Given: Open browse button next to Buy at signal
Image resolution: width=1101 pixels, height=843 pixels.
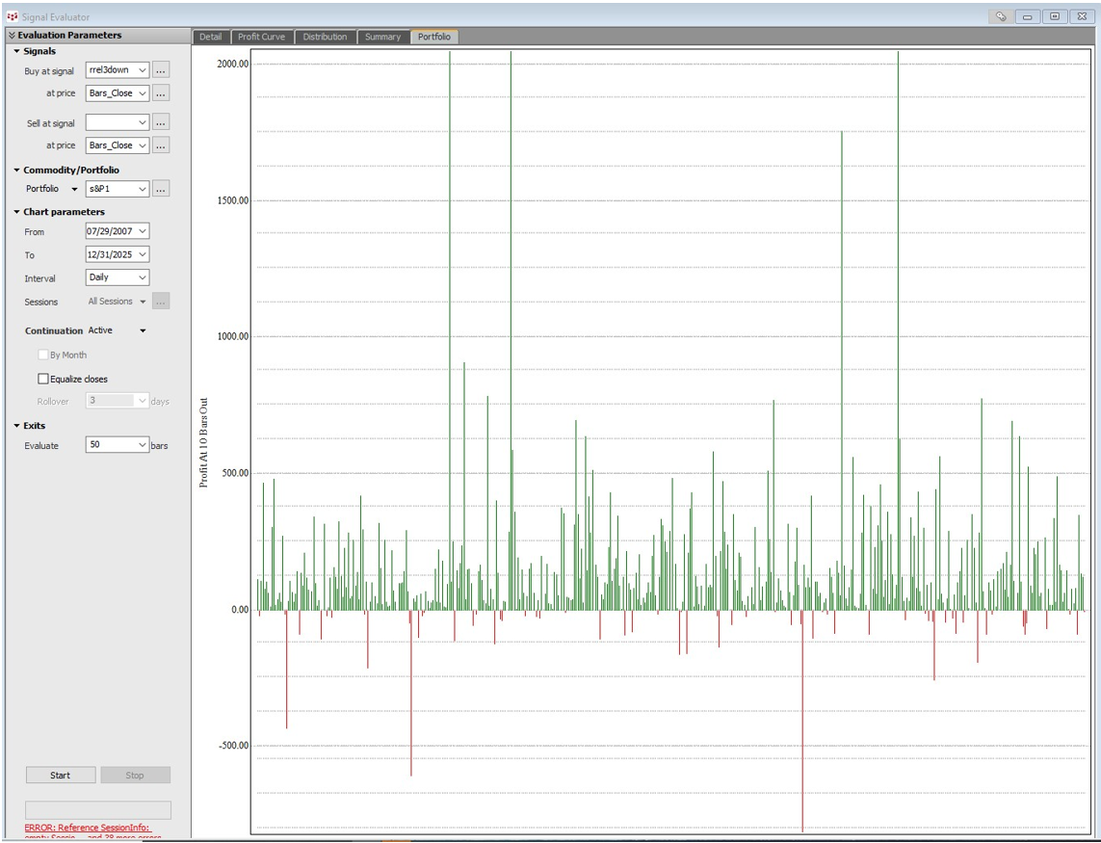Looking at the screenshot, I should [x=161, y=70].
